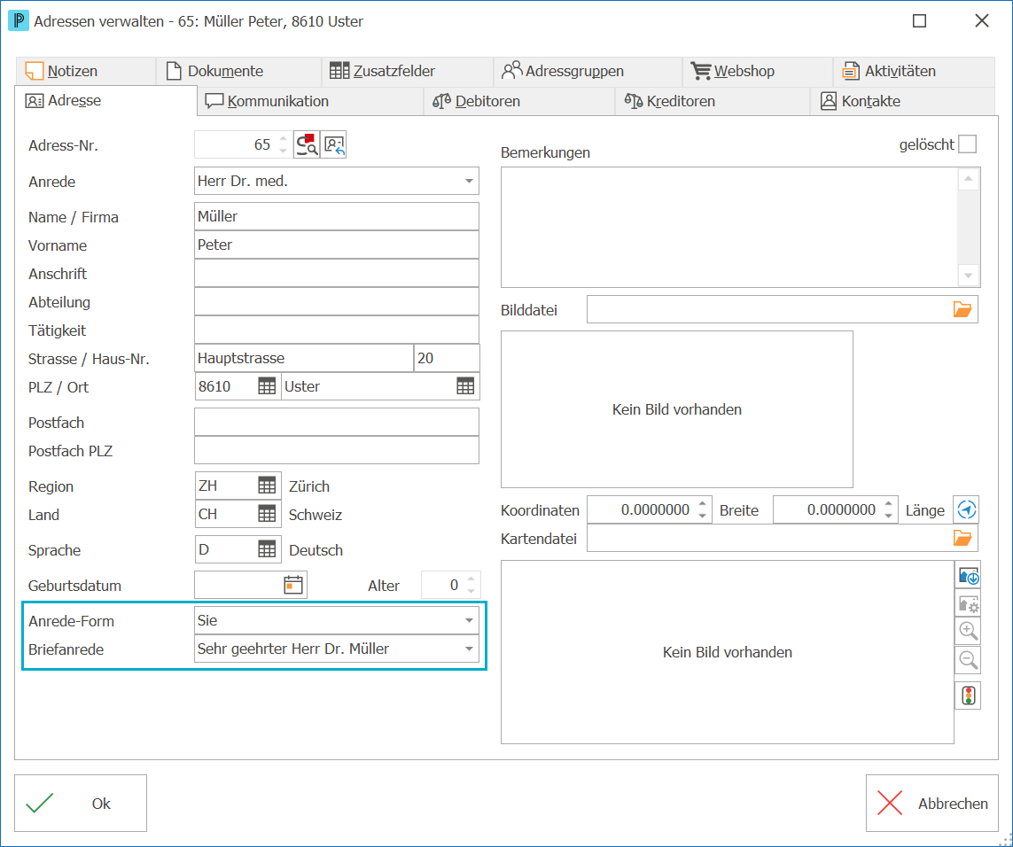Decrease the Länge coordinate value
The width and height of the screenshot is (1013, 847).
[x=888, y=516]
